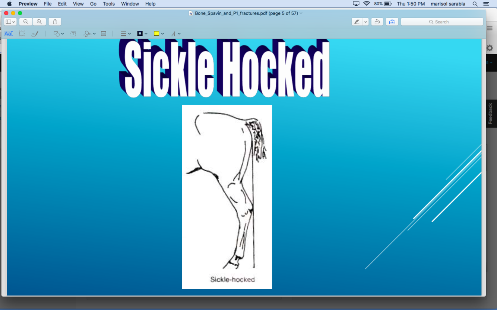Screen dimensions: 497x310
Task: Open the yellow Fill Color swatch
Action: 159,34
